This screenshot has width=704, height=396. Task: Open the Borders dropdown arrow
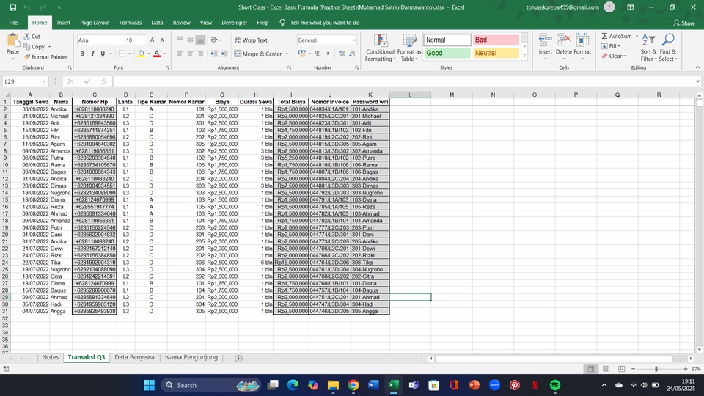pos(130,54)
